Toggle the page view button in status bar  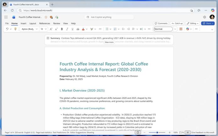pos(138,133)
